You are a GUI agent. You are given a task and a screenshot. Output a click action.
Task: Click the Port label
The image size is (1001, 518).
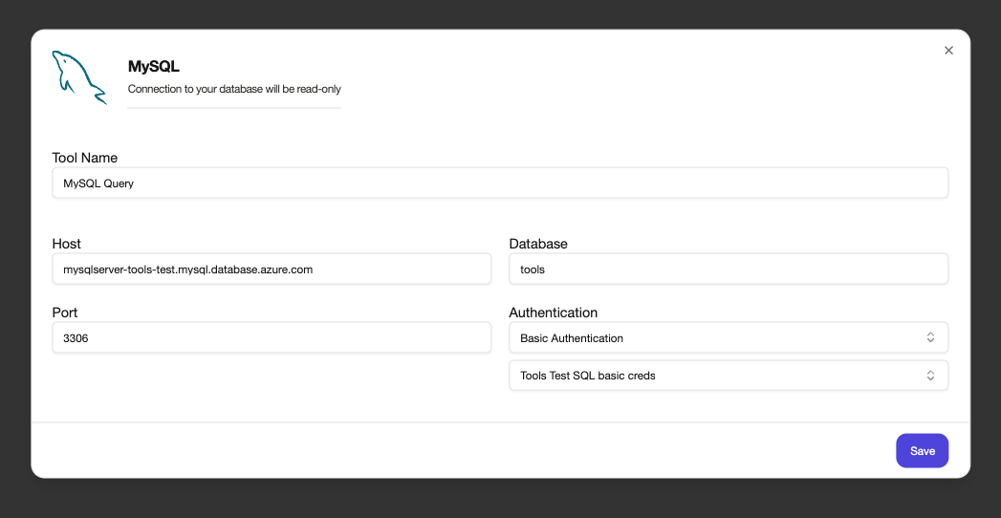(x=64, y=313)
